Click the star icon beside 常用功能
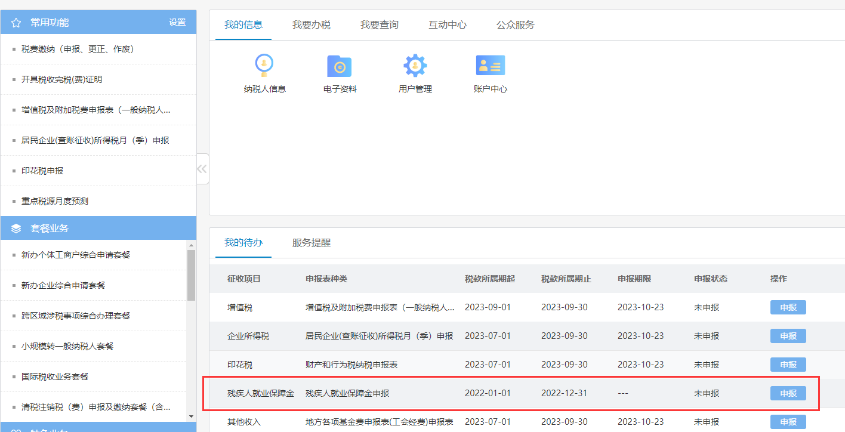This screenshot has width=845, height=432. [16, 23]
